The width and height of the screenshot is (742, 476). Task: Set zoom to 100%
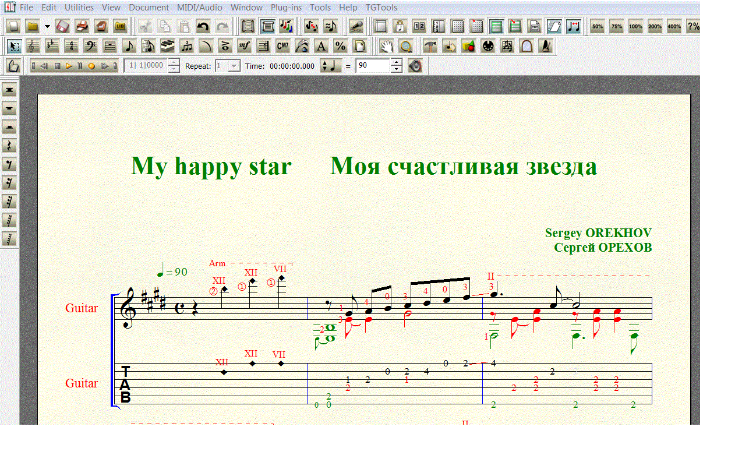[x=636, y=26]
